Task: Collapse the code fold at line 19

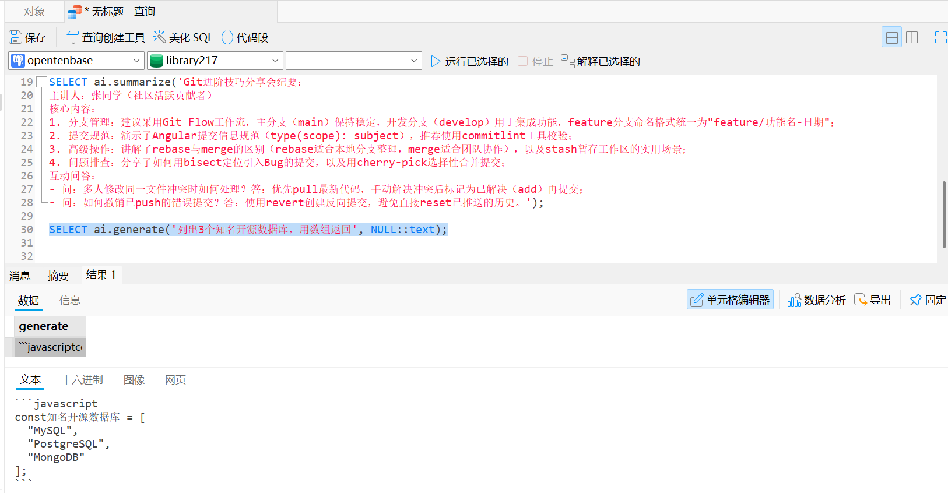Action: 41,82
